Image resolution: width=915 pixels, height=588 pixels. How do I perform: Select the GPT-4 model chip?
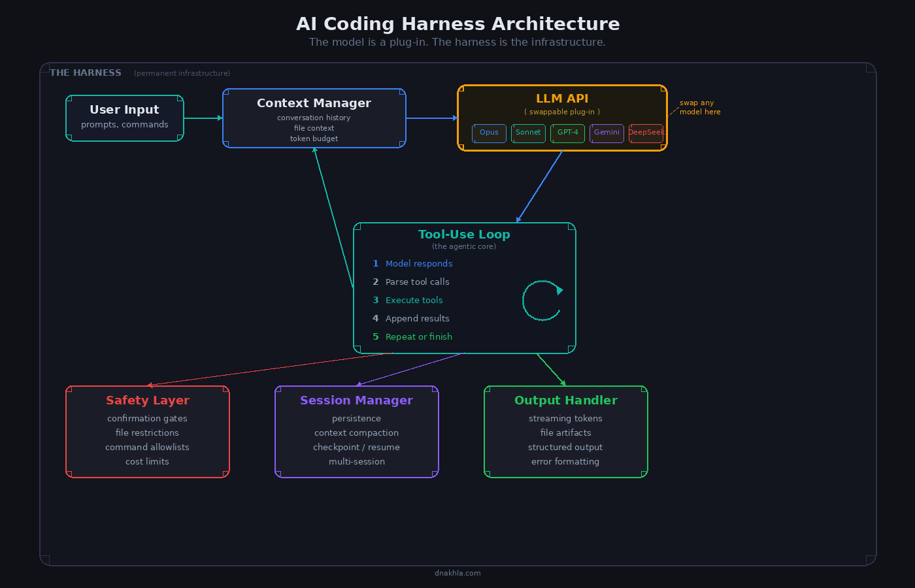tap(567, 133)
